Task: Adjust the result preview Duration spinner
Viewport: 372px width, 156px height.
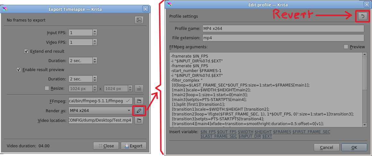Action: coord(95,79)
